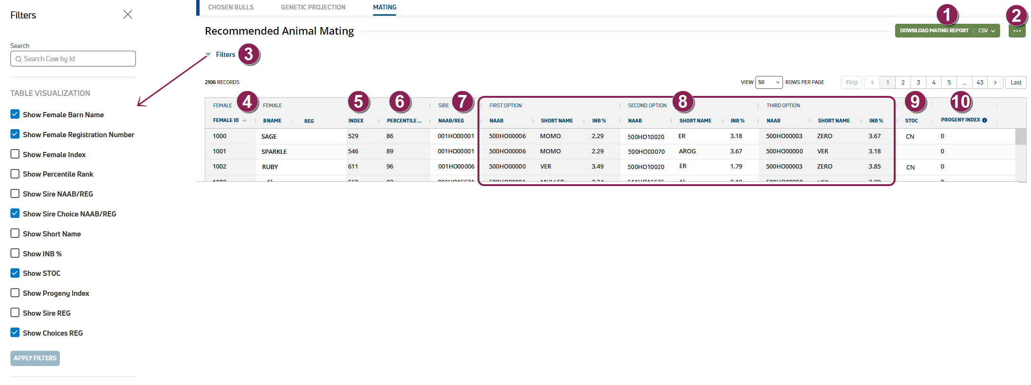
Task: Click Download Mating Report button
Action: 934,31
